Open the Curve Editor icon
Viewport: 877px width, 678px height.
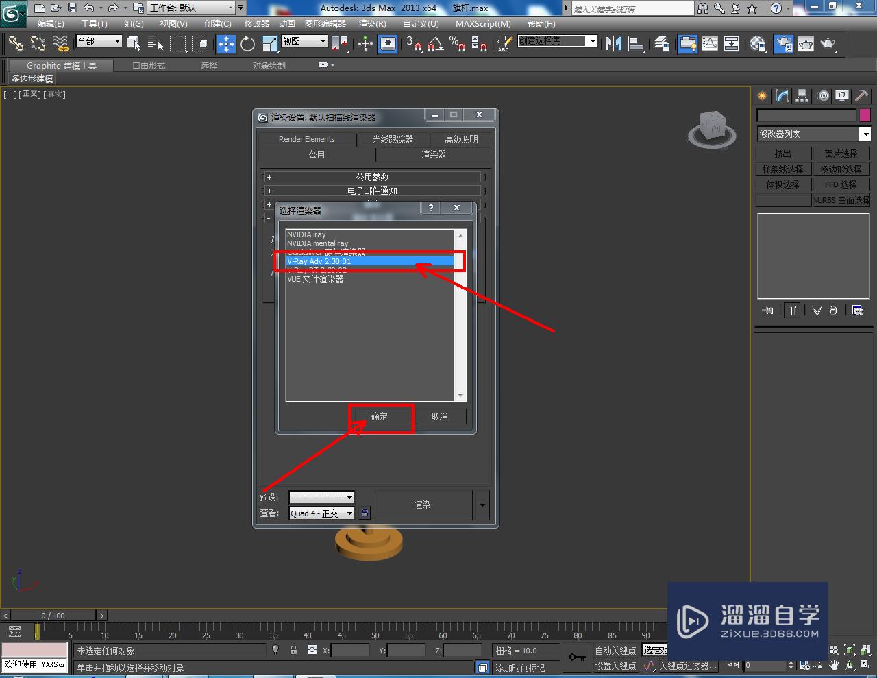(x=709, y=44)
